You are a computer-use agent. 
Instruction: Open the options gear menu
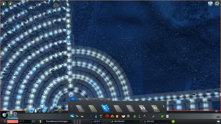tap(217, 3)
